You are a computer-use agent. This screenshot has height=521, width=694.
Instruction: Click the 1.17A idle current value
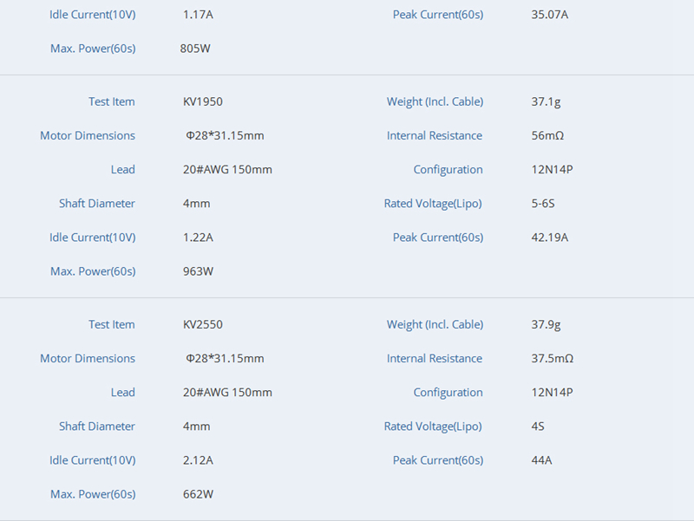point(198,15)
